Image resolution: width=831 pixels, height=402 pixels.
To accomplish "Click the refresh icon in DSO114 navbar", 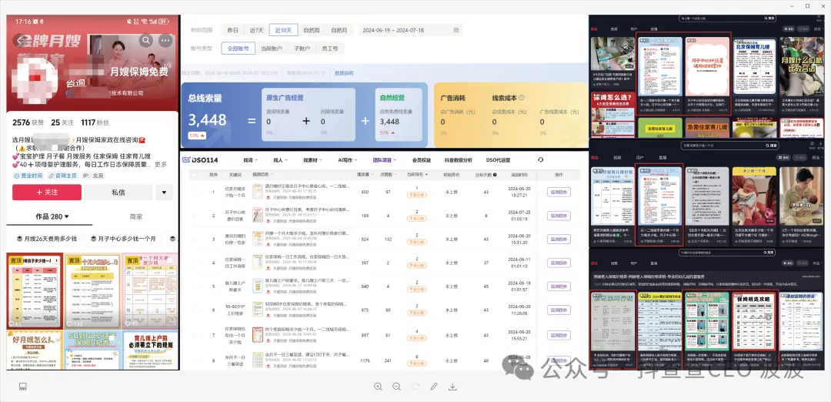I will click(x=540, y=159).
